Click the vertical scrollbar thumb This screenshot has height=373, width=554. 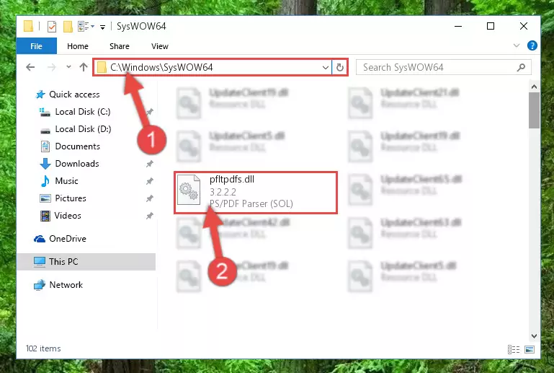click(x=534, y=110)
